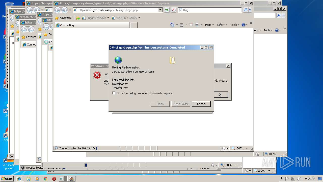323x182 pixels.
Task: Open the Tools menu in front window
Action: coord(235,25)
